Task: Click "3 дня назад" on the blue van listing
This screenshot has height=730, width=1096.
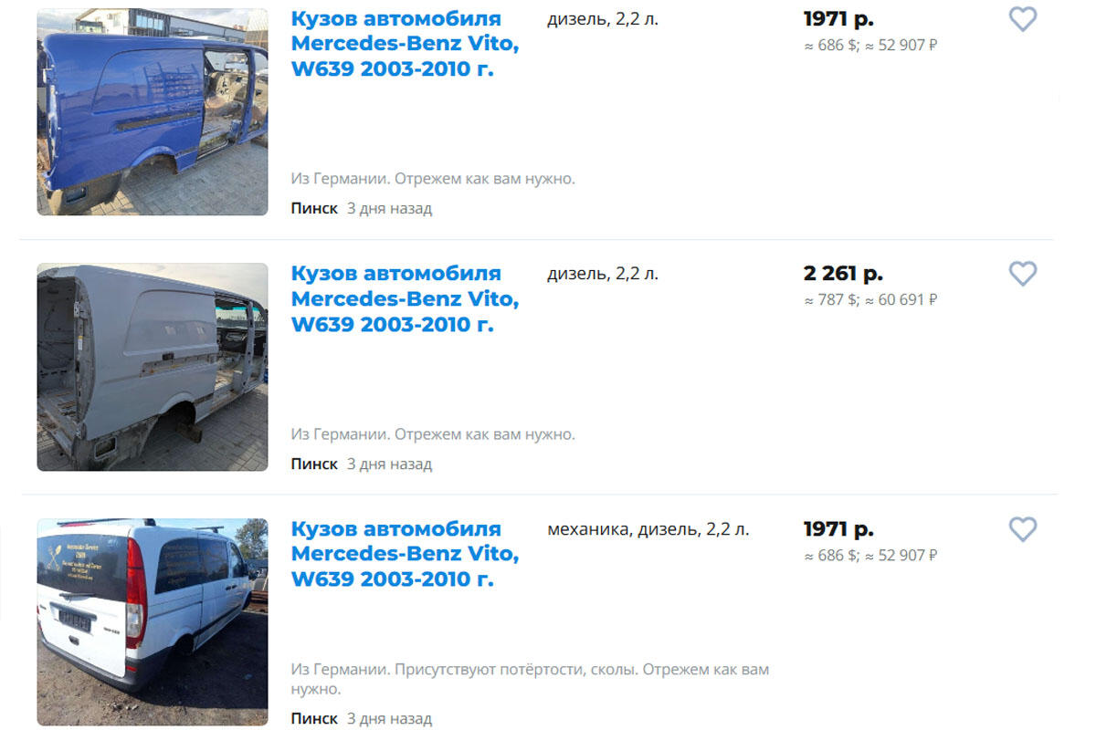Action: (x=389, y=208)
